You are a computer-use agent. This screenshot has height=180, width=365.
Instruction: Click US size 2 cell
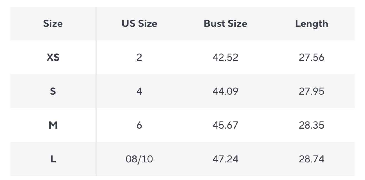139,58
